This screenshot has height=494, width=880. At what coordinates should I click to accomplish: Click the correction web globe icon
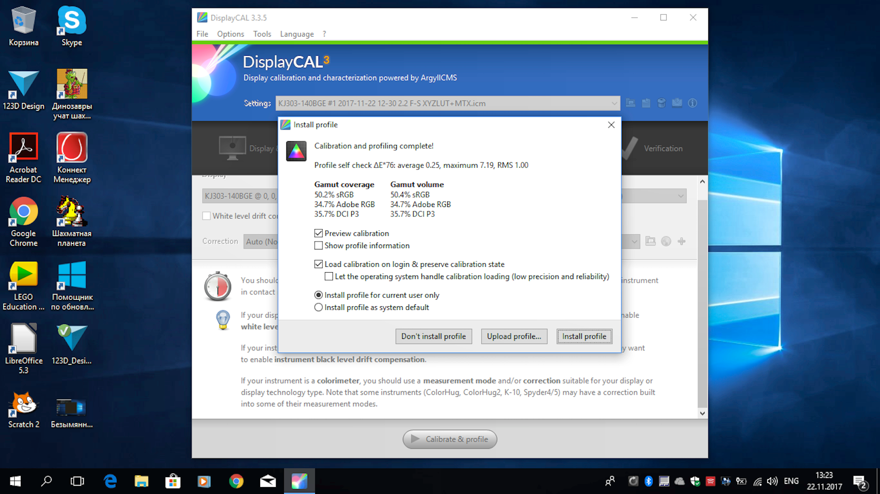coord(666,241)
